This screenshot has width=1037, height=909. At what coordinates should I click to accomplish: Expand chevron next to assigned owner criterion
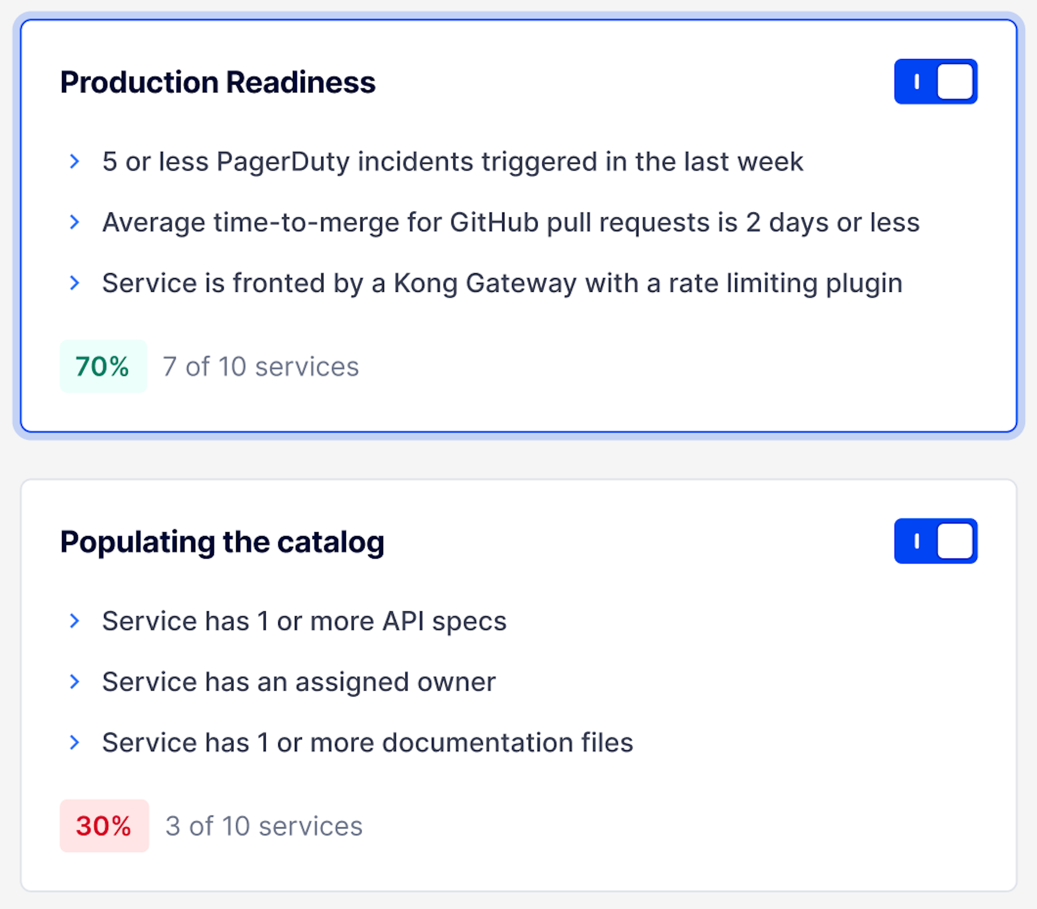75,682
